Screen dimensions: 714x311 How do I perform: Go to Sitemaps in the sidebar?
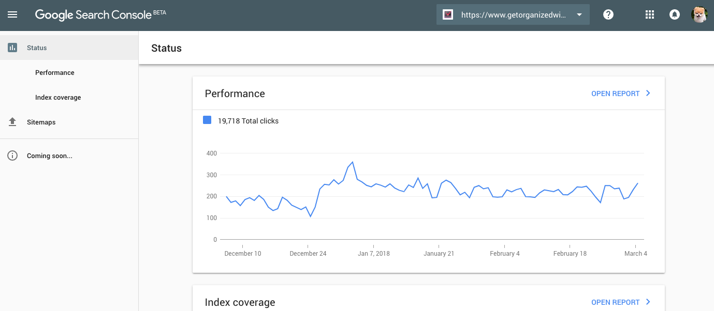[x=41, y=122]
